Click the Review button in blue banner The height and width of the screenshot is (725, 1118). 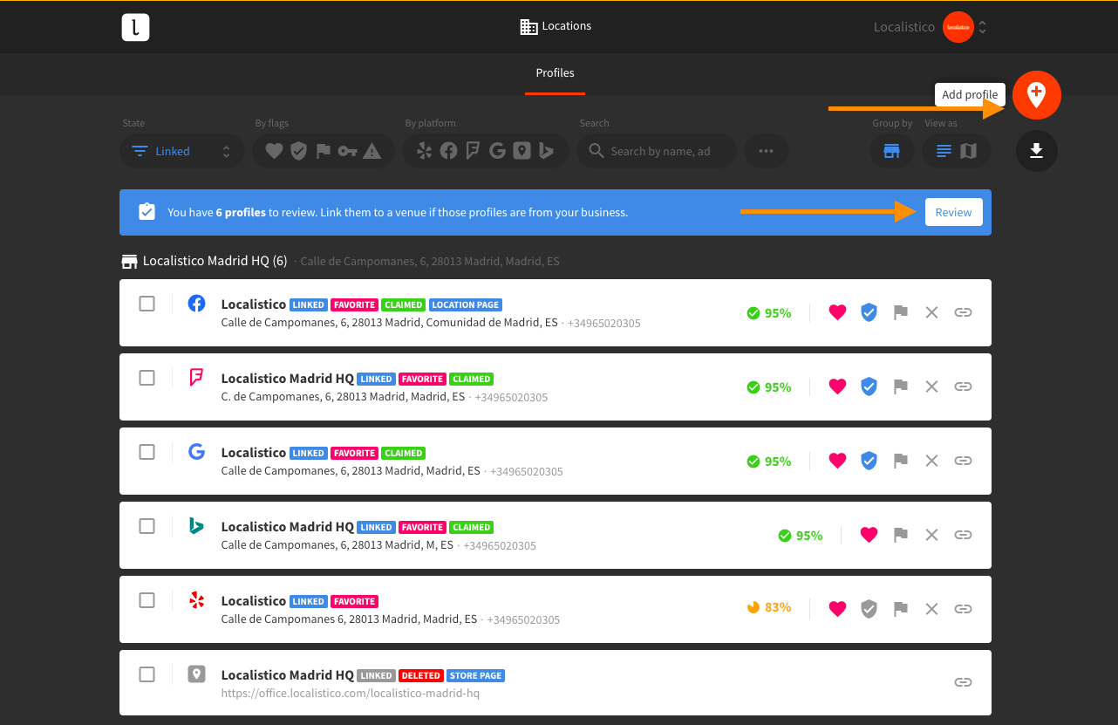[x=953, y=212]
